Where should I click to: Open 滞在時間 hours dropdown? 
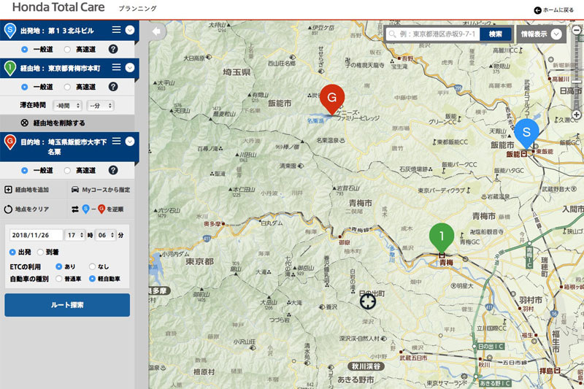(67, 106)
